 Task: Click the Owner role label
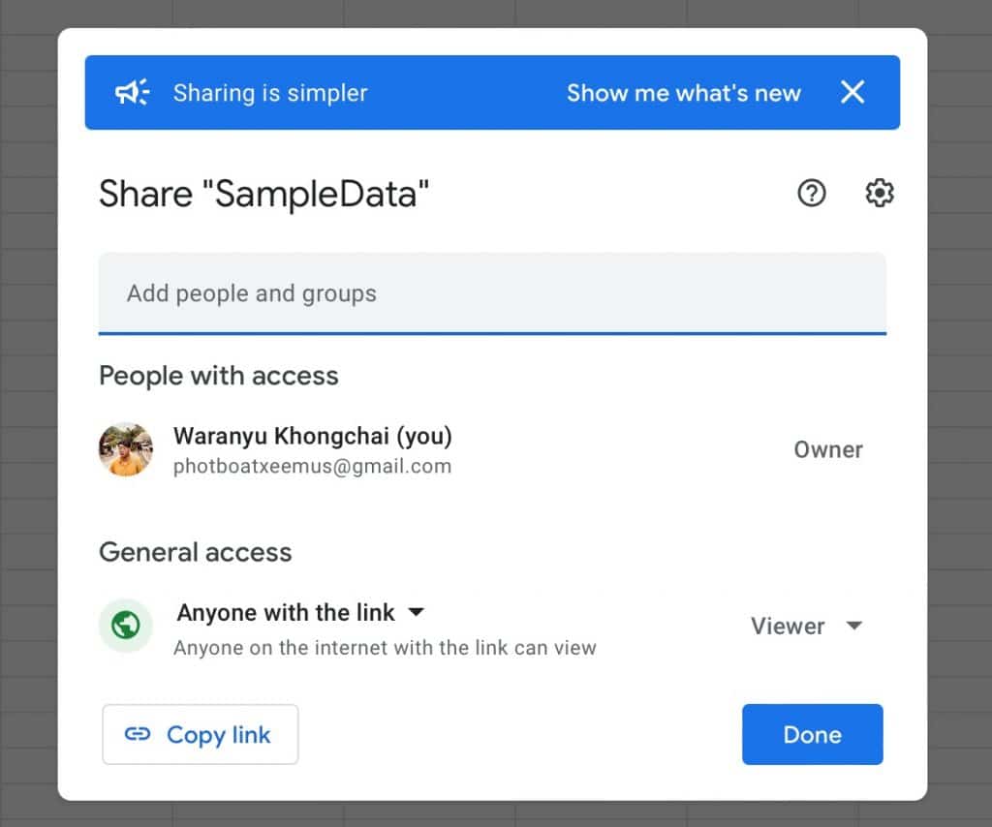coord(828,449)
